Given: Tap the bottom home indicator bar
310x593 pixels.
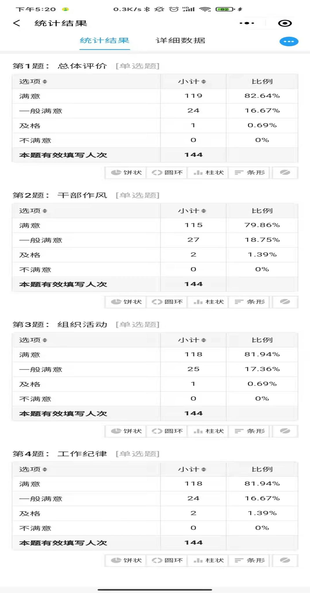Looking at the screenshot, I should point(155,590).
